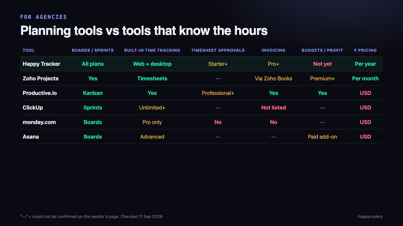Click the BOARDS / SPRINTS column header
This screenshot has width=403, height=226.
[93, 50]
